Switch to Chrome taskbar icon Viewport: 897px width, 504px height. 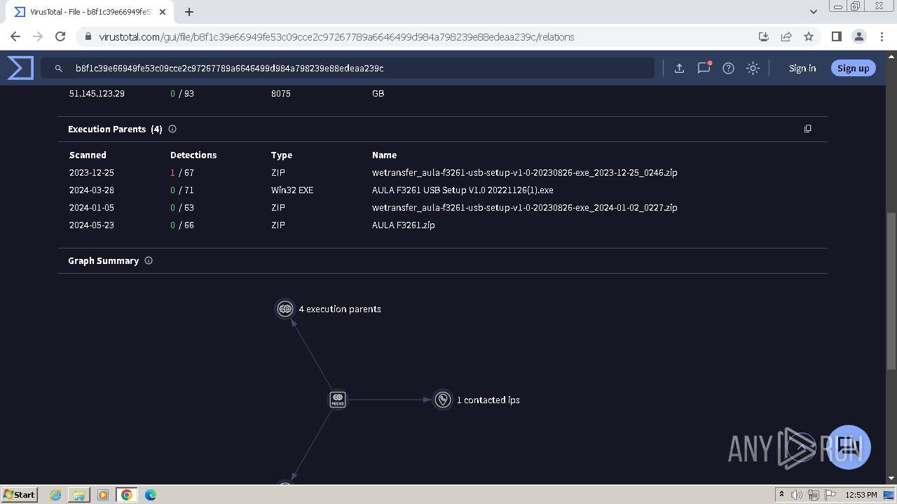(x=126, y=495)
